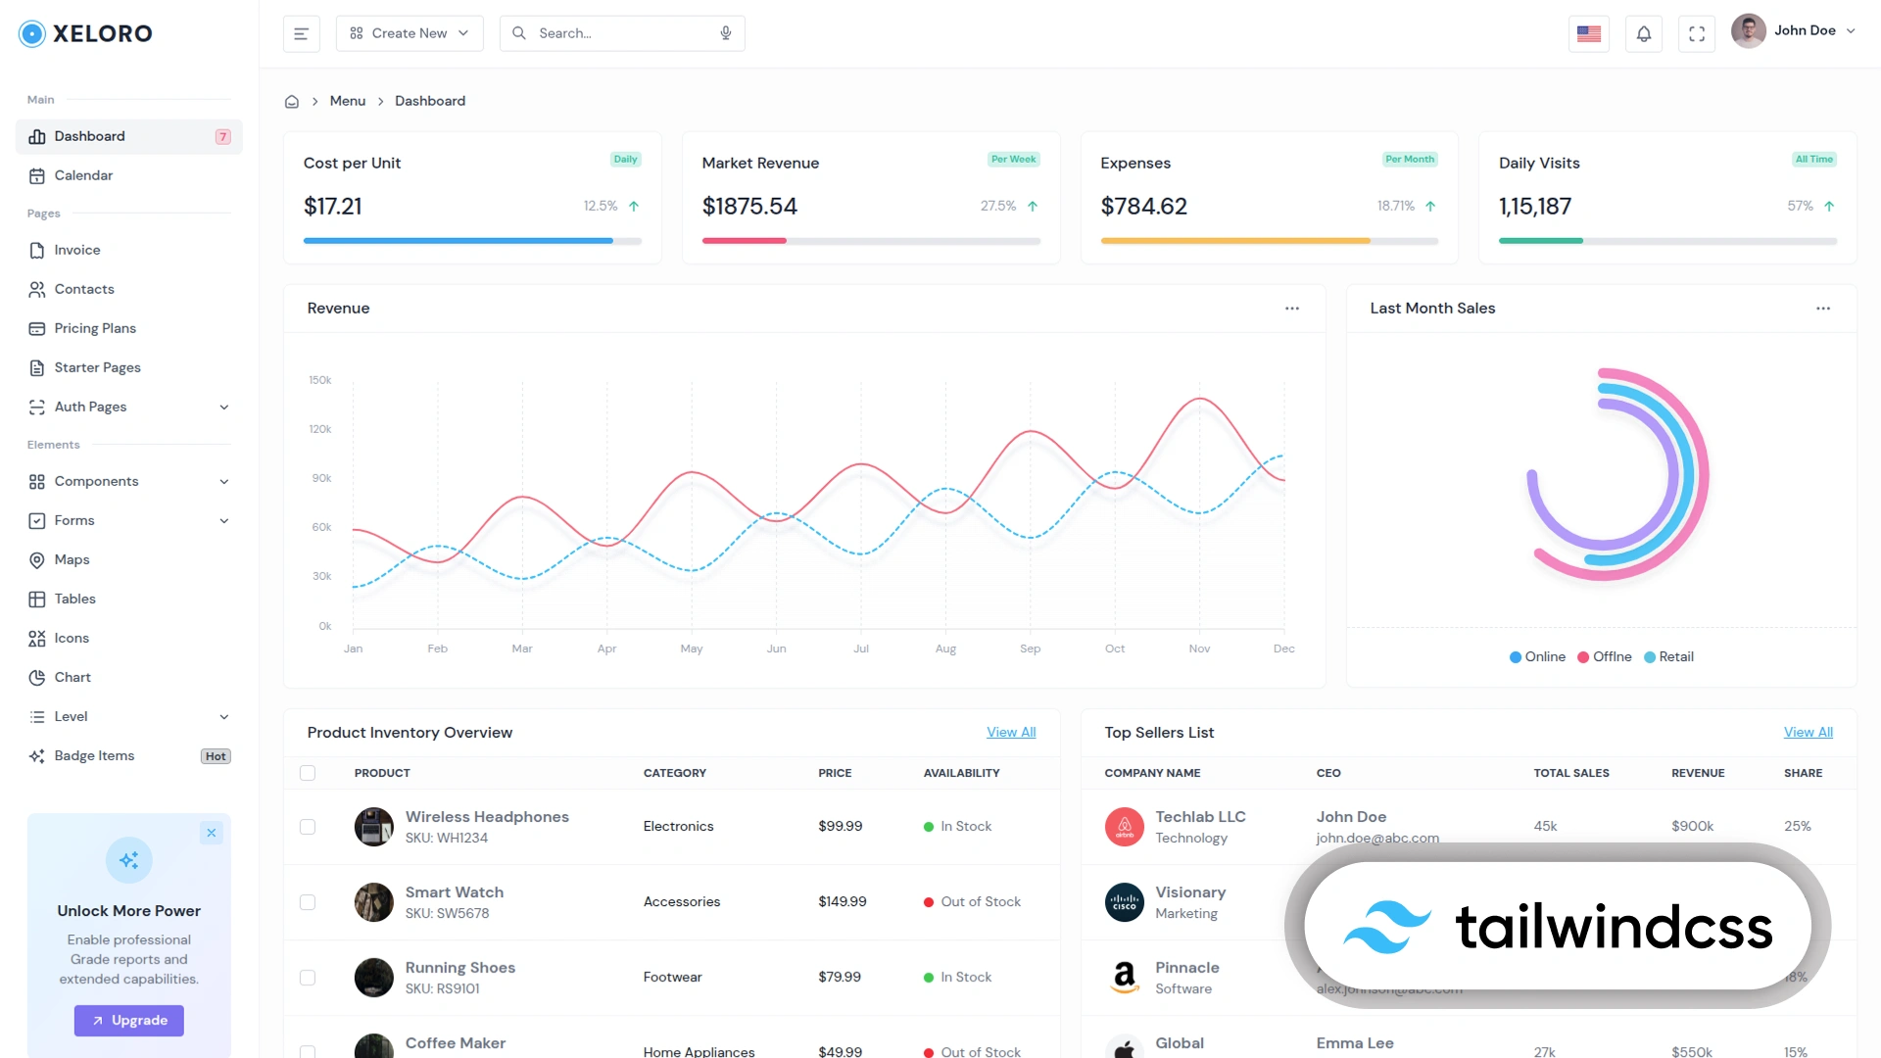
Task: Click the Tables grid icon
Action: pyautogui.click(x=37, y=599)
